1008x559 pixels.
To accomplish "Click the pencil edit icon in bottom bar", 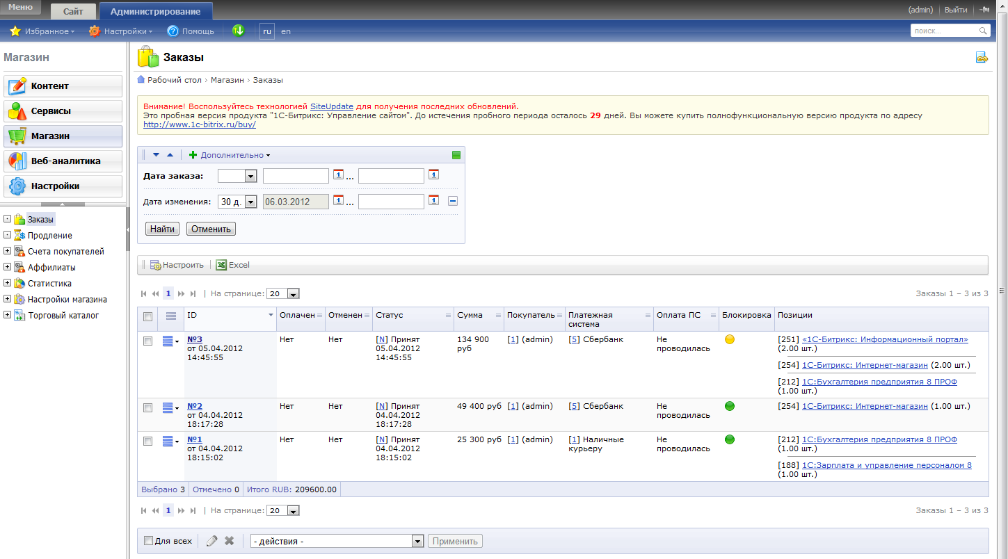I will click(211, 541).
